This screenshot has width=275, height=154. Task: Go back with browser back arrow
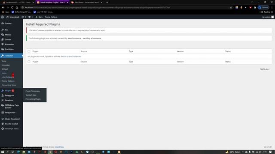(3, 8)
